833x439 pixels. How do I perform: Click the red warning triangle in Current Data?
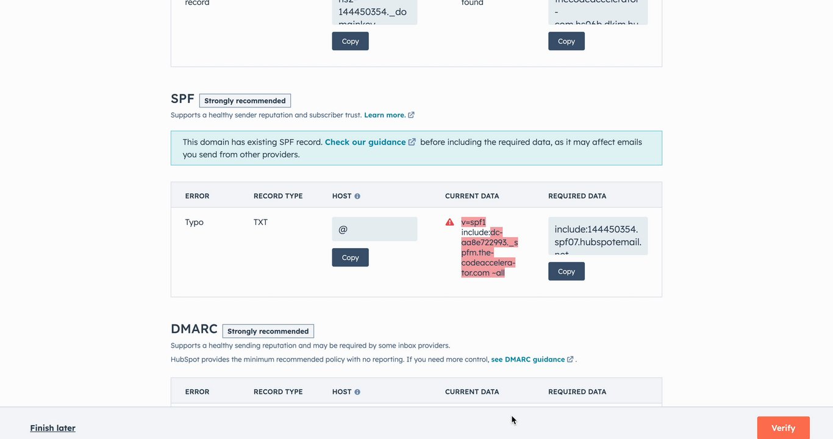click(449, 223)
